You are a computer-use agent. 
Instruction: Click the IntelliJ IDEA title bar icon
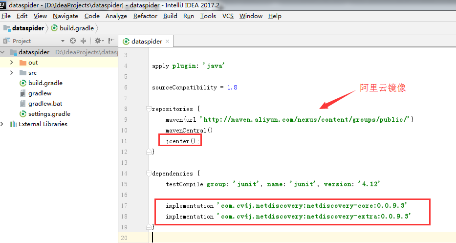[x=3, y=5]
